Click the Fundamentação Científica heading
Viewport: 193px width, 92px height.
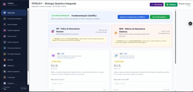tap(84, 16)
